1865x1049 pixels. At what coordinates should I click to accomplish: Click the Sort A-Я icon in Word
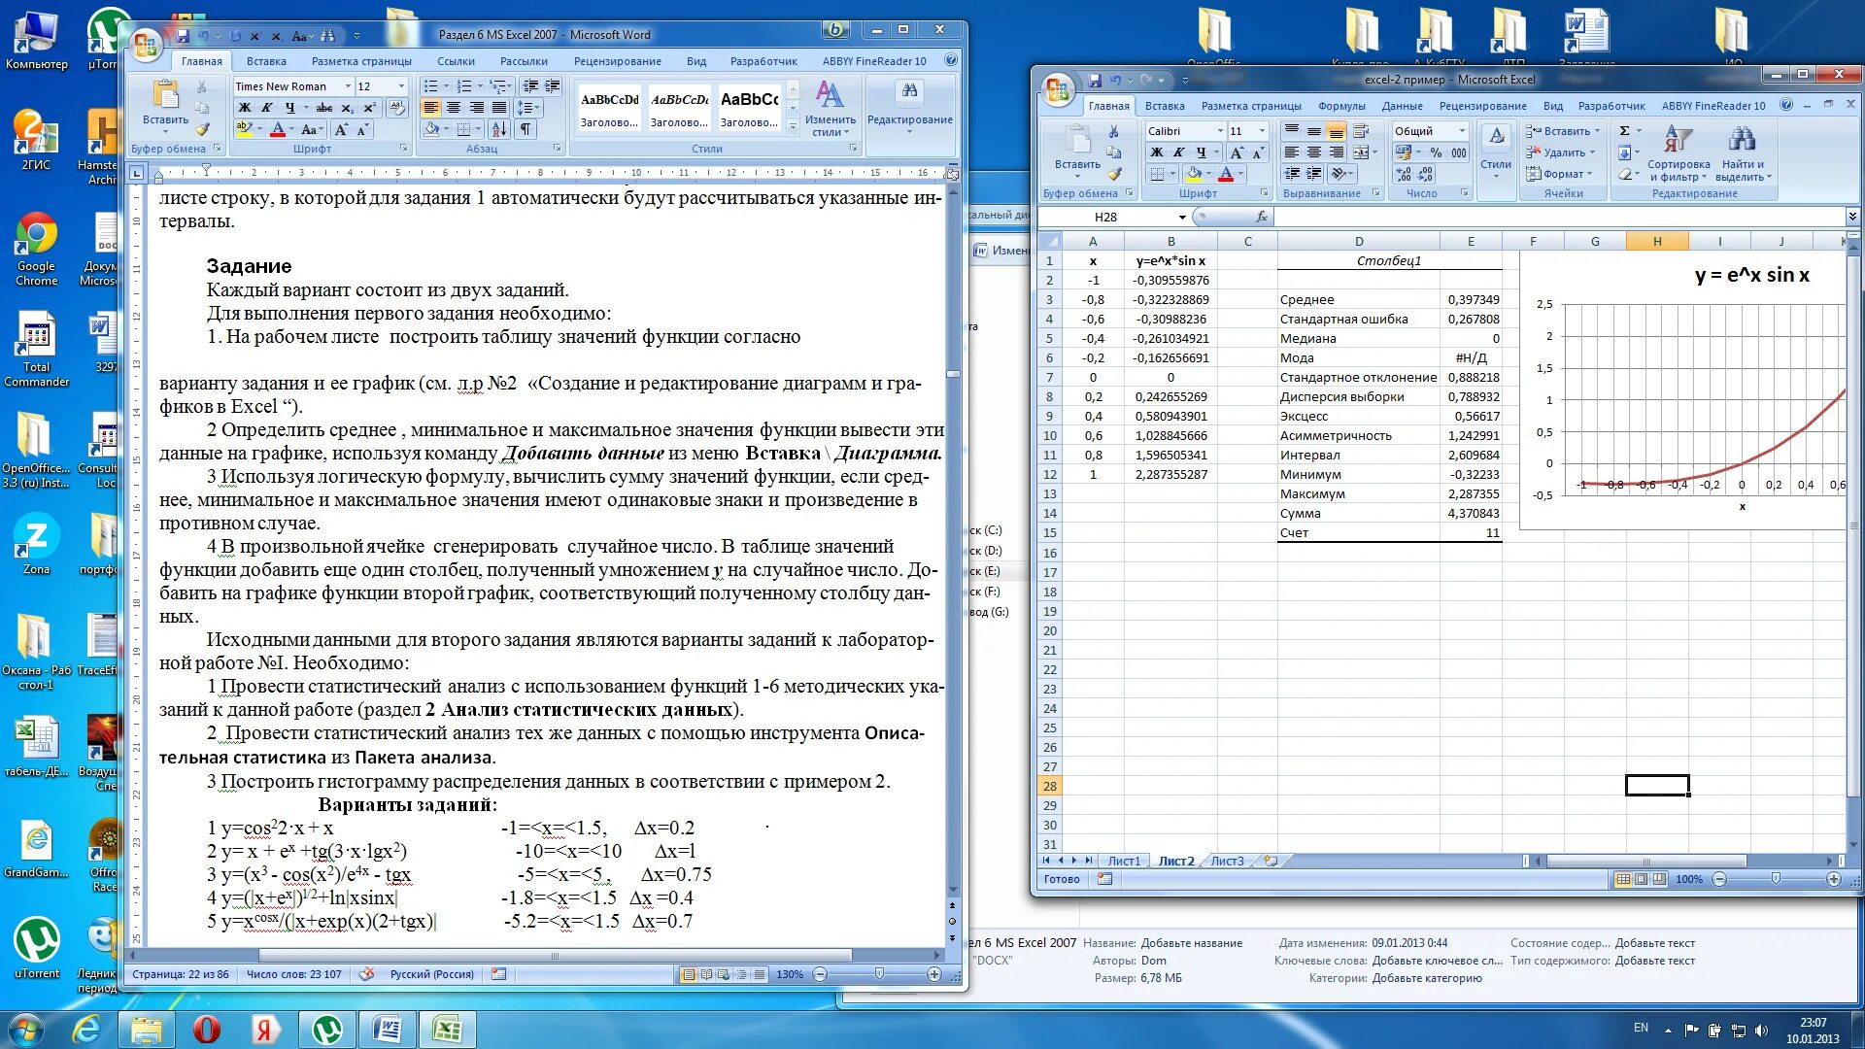coord(499,129)
